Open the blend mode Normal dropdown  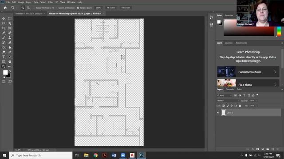[228, 101]
